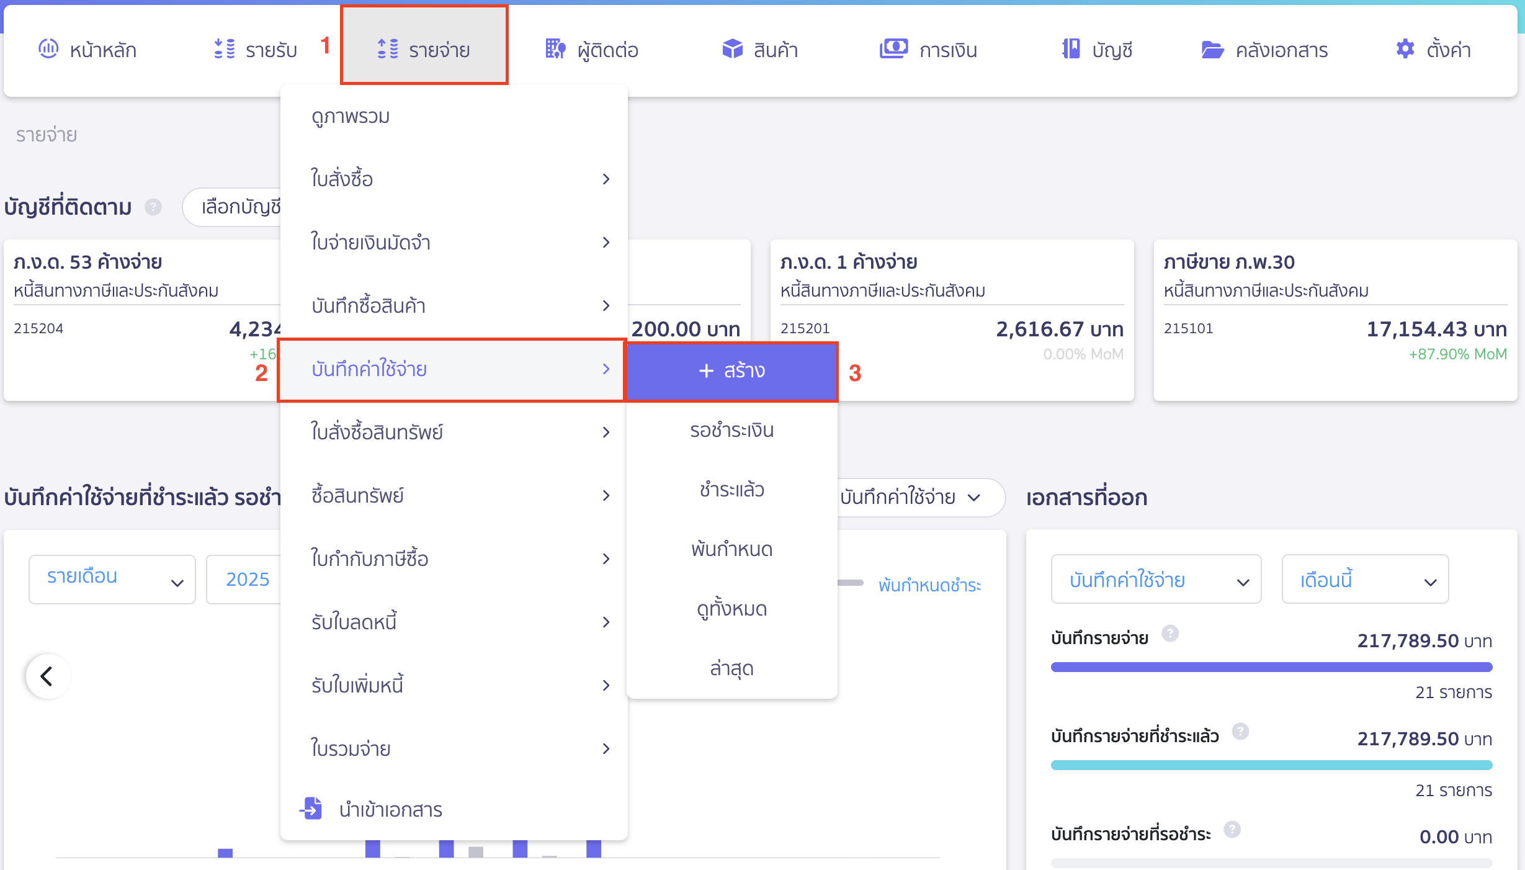The width and height of the screenshot is (1525, 870).
Task: Click the 17,154.43 บาท amount
Action: [1436, 329]
